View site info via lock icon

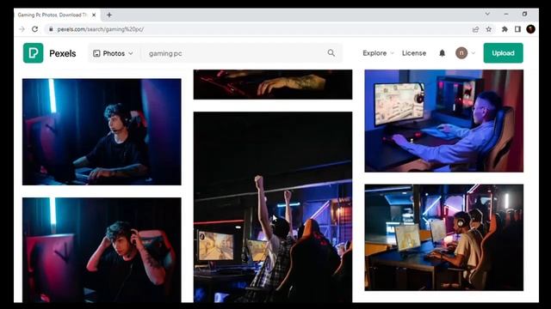pyautogui.click(x=51, y=29)
